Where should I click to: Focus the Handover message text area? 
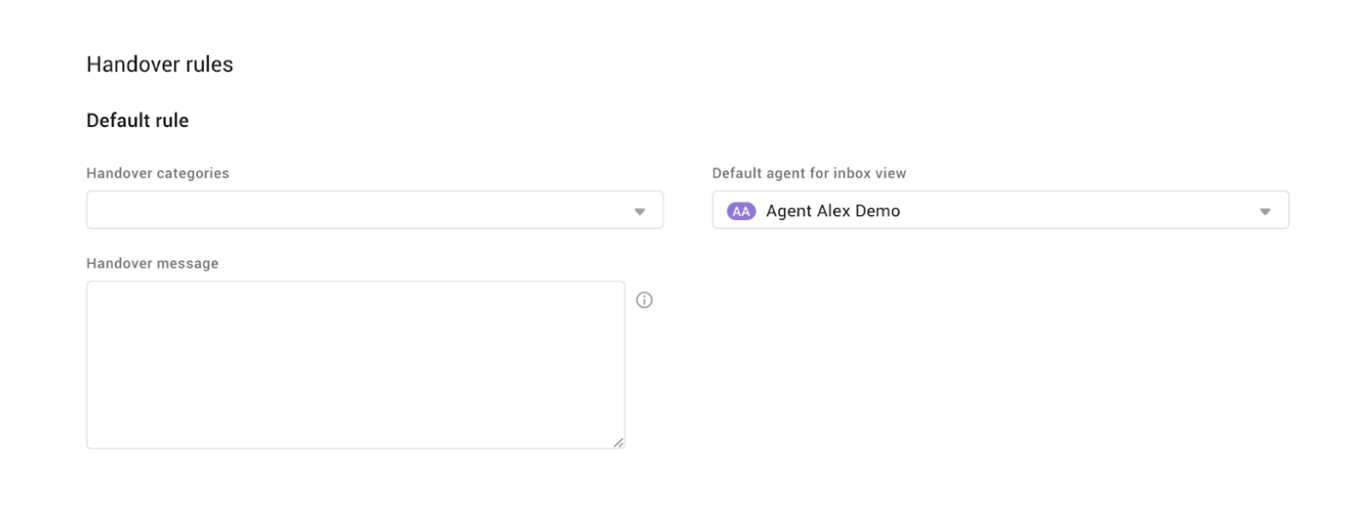click(x=355, y=364)
